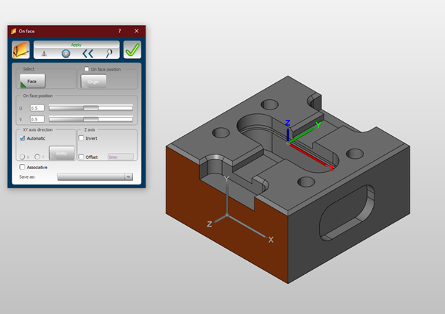The width and height of the screenshot is (445, 314).
Task: Click the help question mark in title bar
Action: 120,32
